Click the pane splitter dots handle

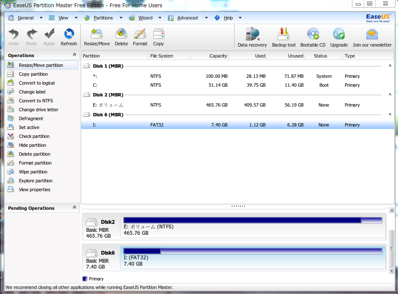(x=238, y=206)
